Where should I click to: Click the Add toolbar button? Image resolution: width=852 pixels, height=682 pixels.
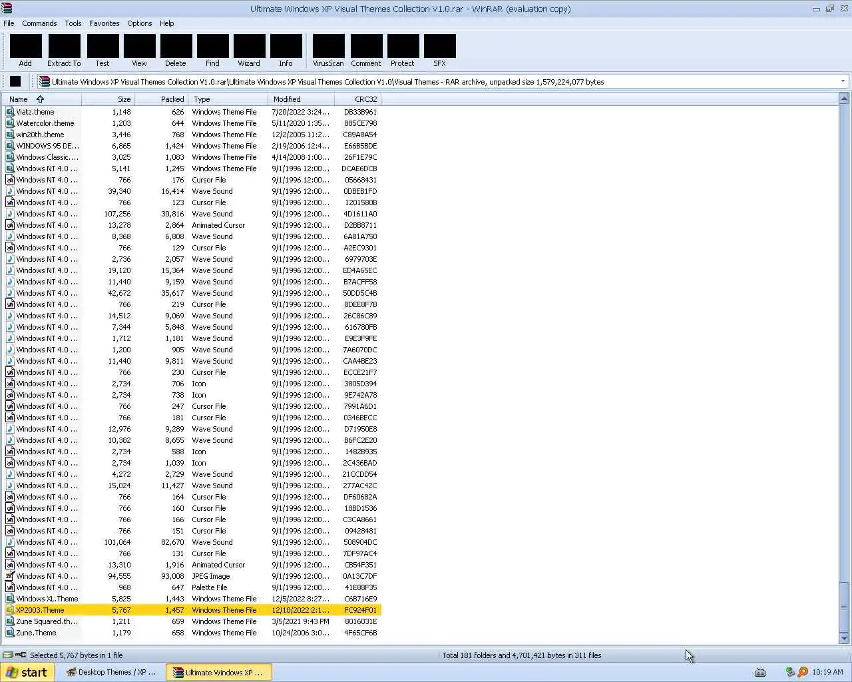point(25,51)
